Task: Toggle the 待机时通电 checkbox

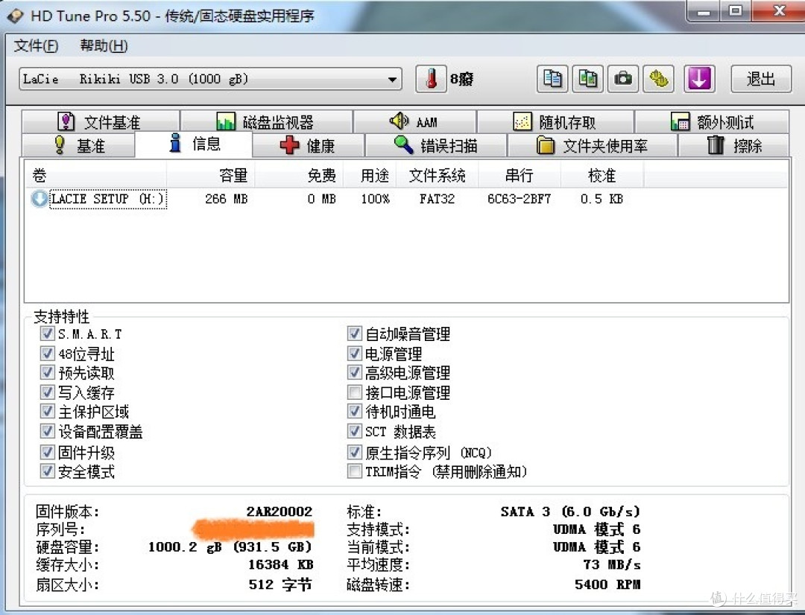Action: click(x=354, y=412)
